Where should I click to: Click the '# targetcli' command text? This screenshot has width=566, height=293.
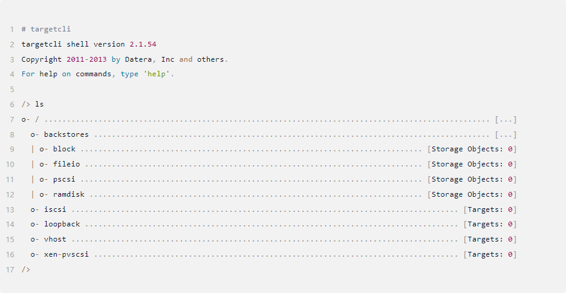[46, 29]
